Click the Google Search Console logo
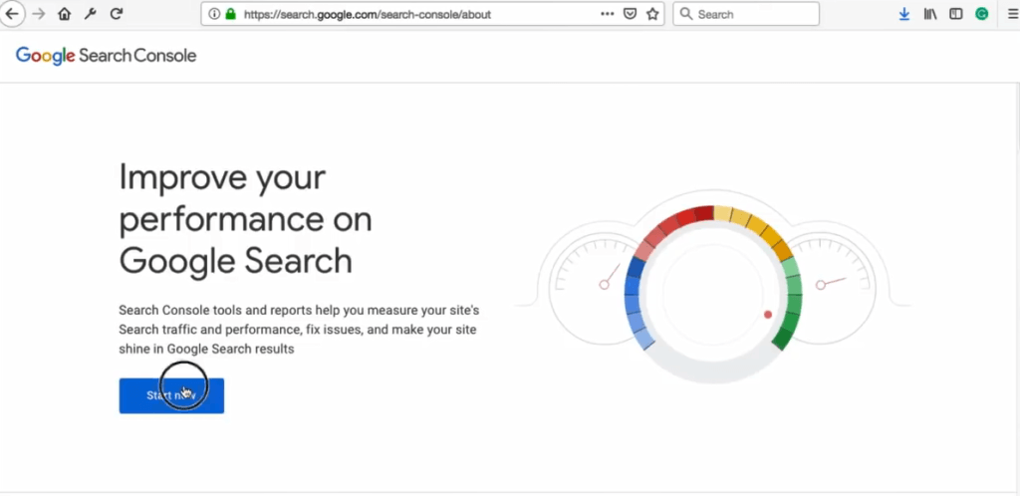 106,56
